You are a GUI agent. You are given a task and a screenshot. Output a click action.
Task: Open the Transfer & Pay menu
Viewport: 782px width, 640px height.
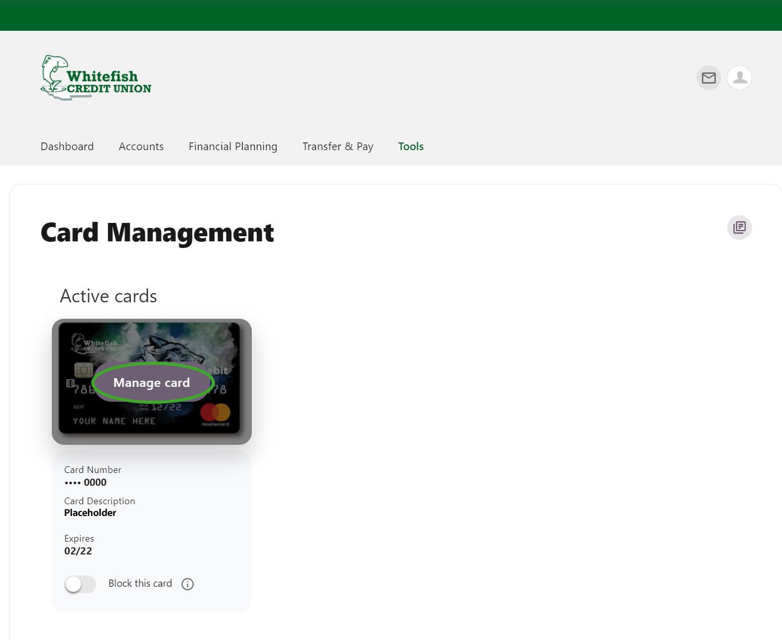[337, 147]
